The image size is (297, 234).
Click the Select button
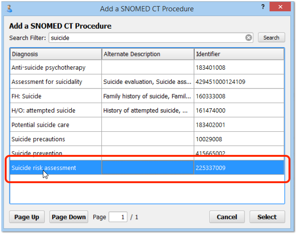point(267,217)
